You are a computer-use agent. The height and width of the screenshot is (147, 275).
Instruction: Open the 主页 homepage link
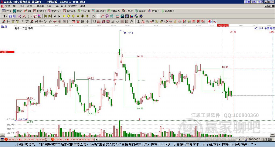260,2
